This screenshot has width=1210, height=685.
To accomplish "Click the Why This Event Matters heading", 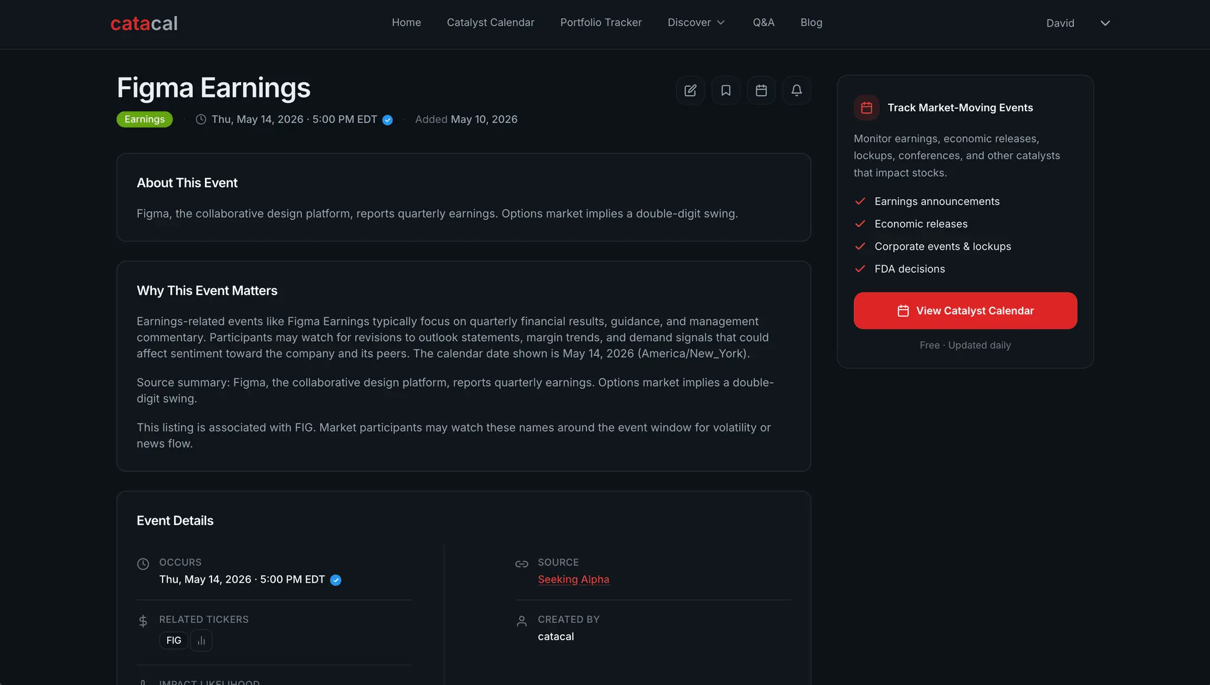I will 207,291.
